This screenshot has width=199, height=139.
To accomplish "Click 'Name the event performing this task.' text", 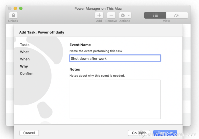I will click(x=96, y=51).
